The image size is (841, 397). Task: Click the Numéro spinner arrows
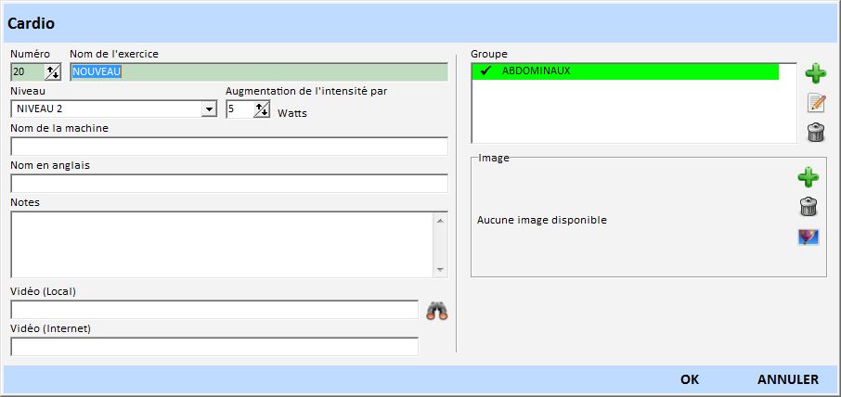coord(52,71)
